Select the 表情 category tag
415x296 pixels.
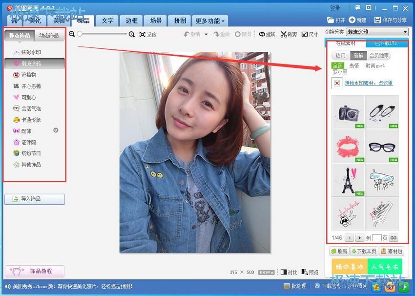354,65
